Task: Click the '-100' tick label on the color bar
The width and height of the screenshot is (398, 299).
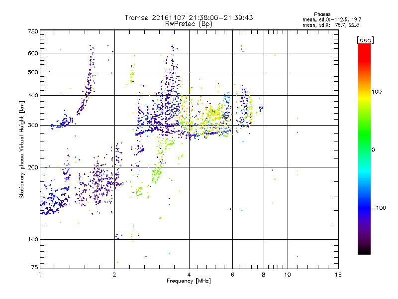Action: point(379,208)
